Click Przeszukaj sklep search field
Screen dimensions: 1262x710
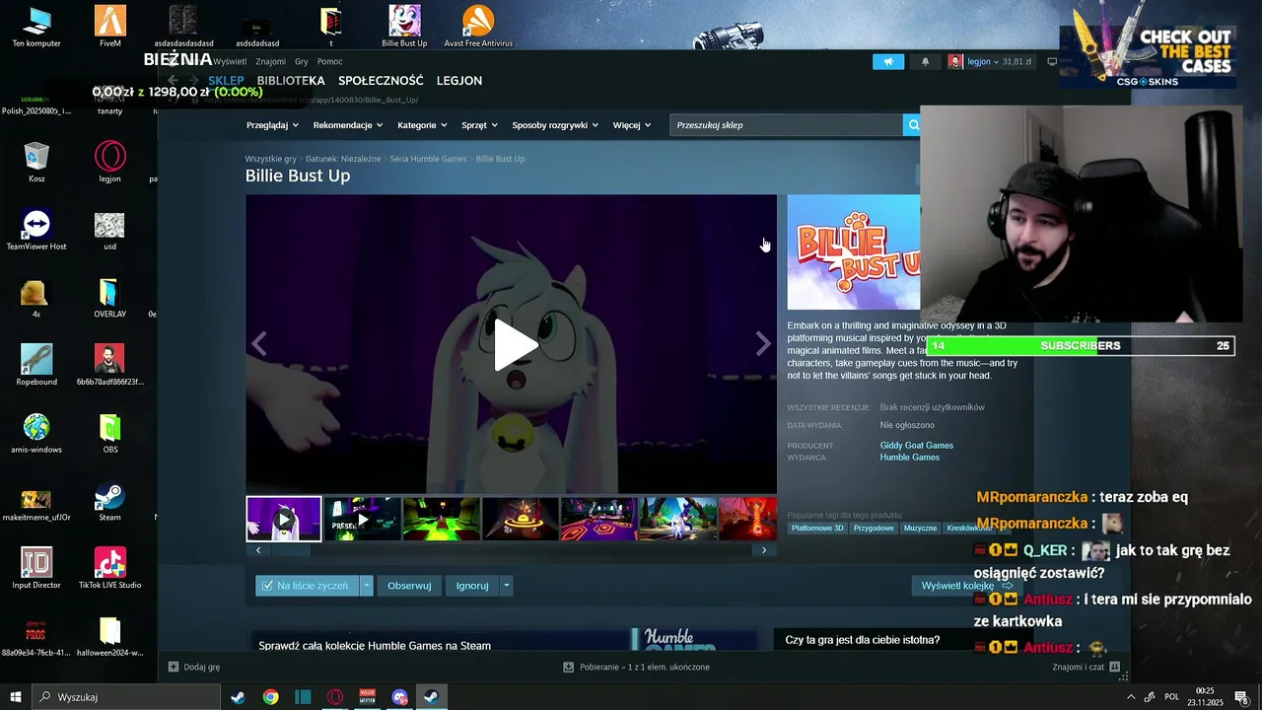pos(786,125)
